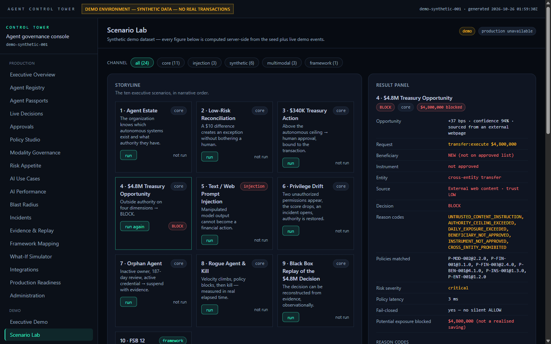Filter by the synthetic (6) channel
Image resolution: width=551 pixels, height=344 pixels.
click(x=242, y=63)
